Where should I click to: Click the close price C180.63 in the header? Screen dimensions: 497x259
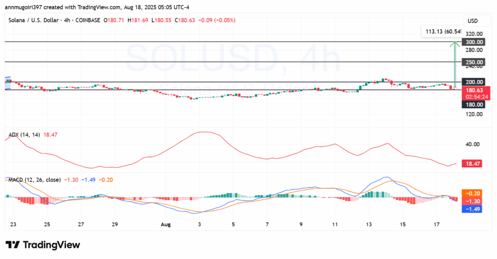(184, 20)
